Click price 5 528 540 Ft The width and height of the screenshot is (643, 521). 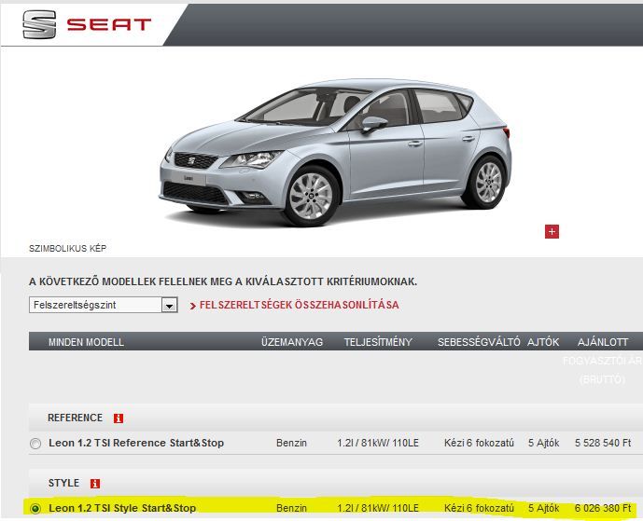[x=603, y=444]
